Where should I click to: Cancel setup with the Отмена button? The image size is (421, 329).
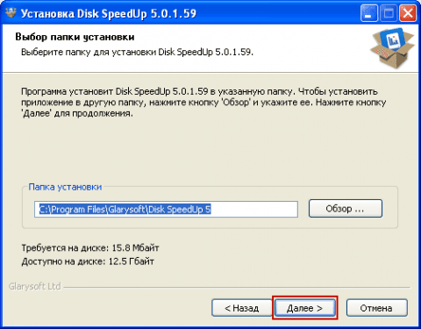tap(377, 308)
